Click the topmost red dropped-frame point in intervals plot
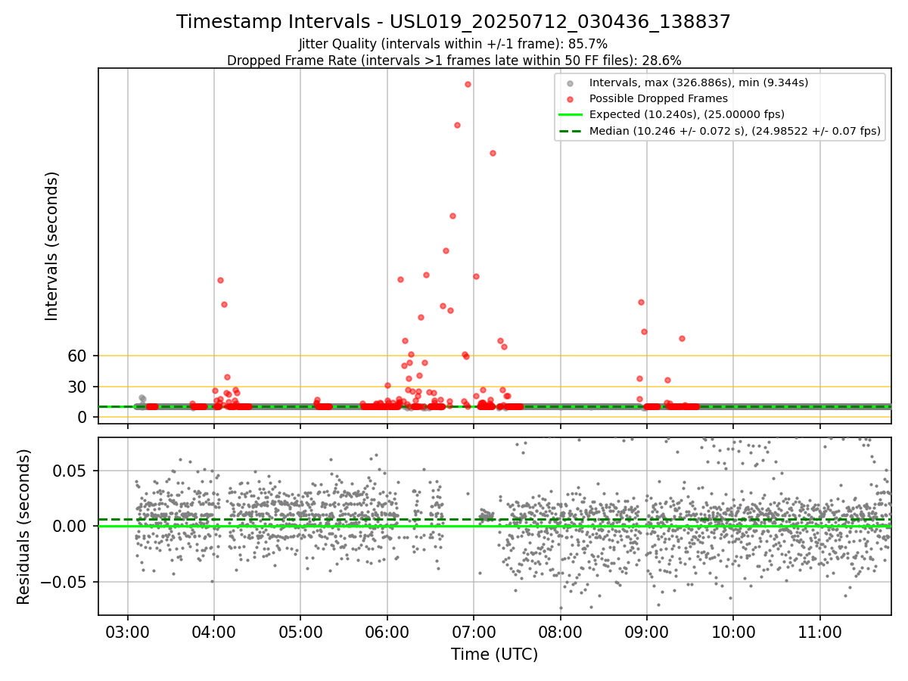 468,84
